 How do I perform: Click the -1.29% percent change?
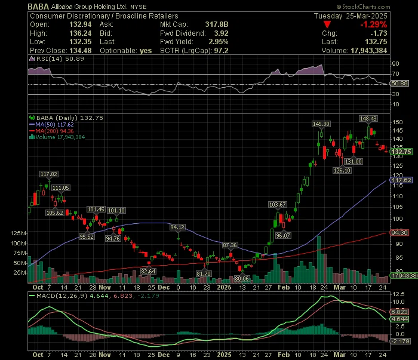coord(373,24)
